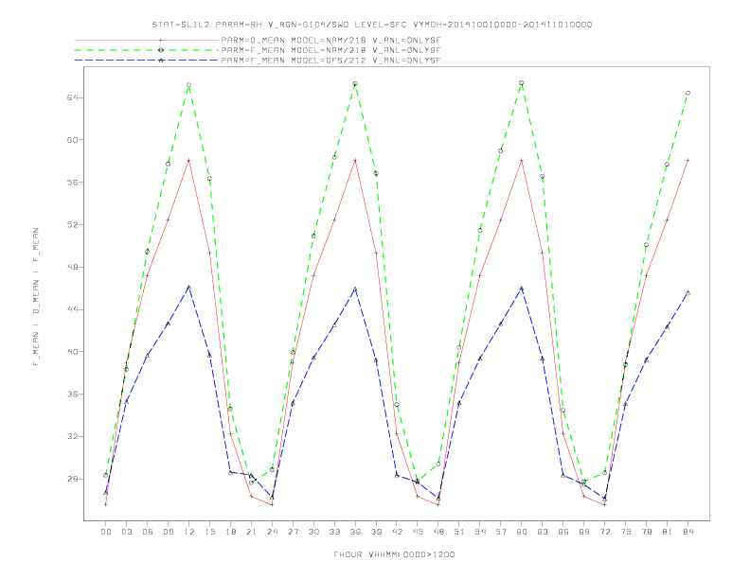The image size is (750, 579).
Task: Click the blue triangle marker in the legend
Action: (x=161, y=61)
